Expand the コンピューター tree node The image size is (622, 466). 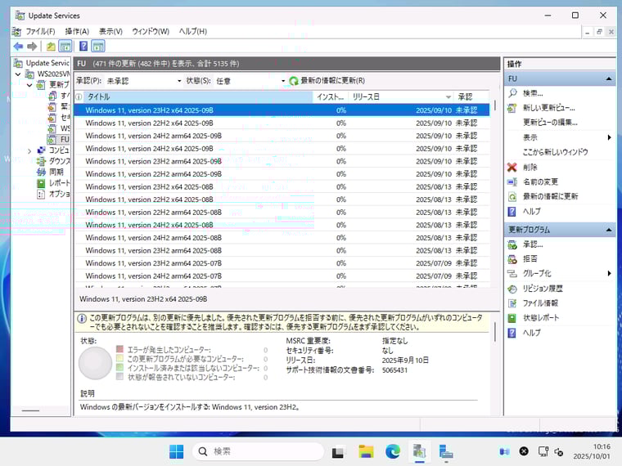[x=30, y=150]
